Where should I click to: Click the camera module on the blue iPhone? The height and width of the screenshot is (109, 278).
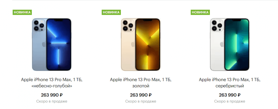pyautogui.click(x=39, y=25)
